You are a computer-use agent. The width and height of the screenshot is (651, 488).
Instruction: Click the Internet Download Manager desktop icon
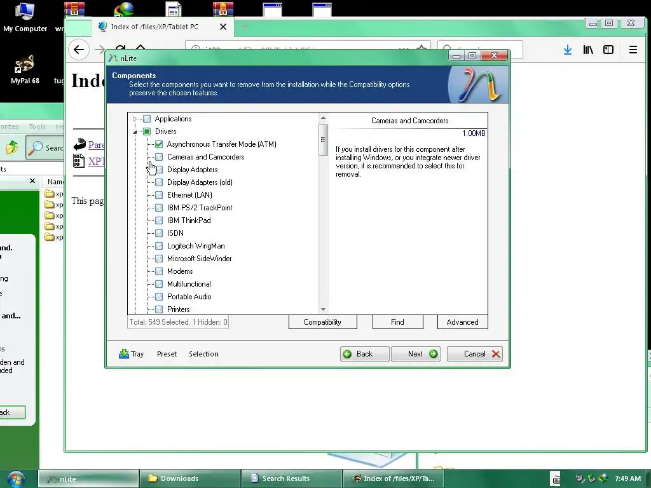tap(124, 8)
